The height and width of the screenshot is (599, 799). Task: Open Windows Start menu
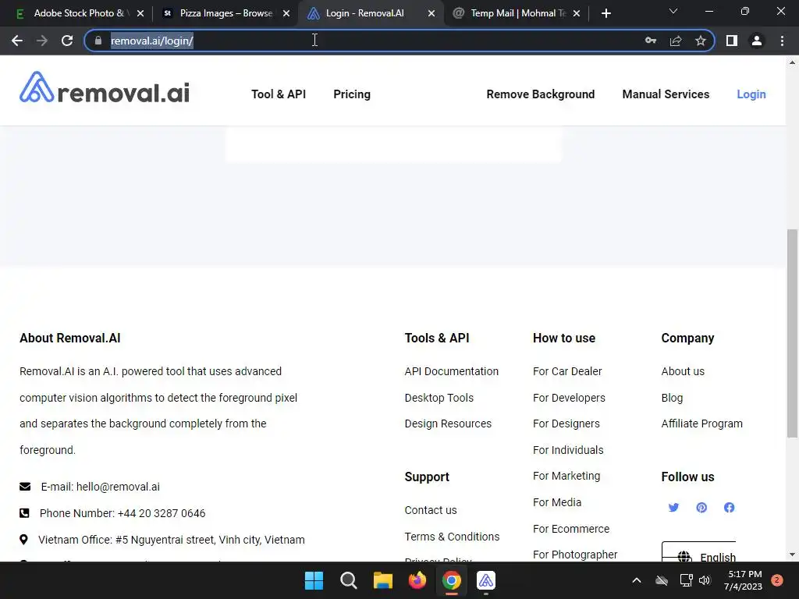point(314,580)
